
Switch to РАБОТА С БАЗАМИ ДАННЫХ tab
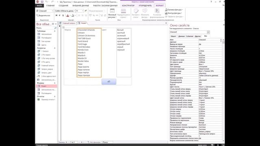(x=105, y=6)
